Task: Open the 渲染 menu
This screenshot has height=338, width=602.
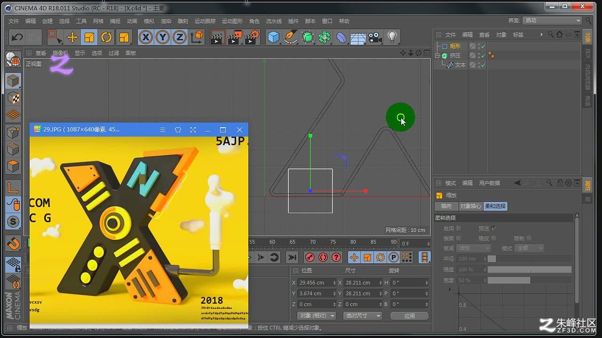Action: 166,21
